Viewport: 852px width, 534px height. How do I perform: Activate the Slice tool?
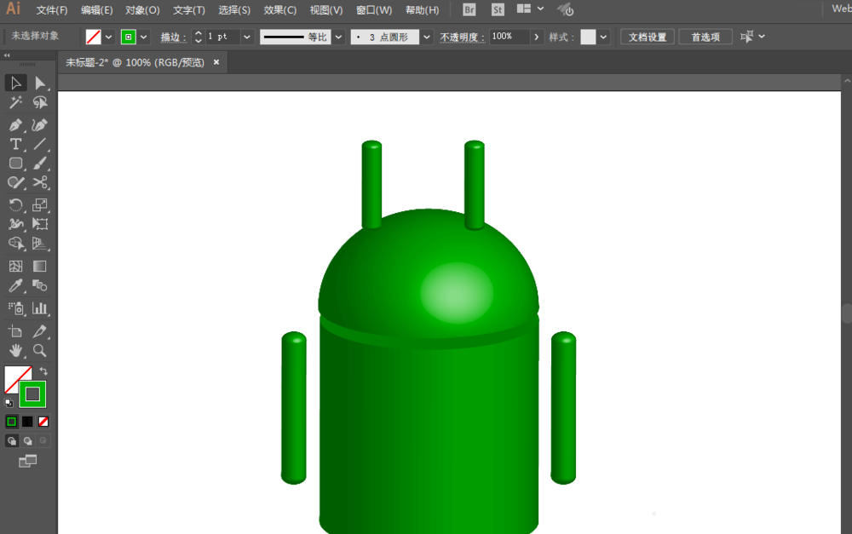pyautogui.click(x=40, y=331)
